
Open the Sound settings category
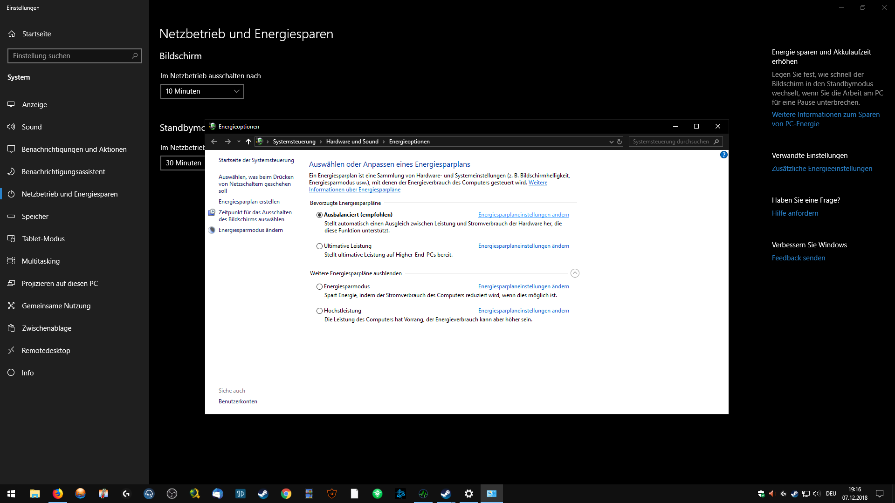coord(32,127)
